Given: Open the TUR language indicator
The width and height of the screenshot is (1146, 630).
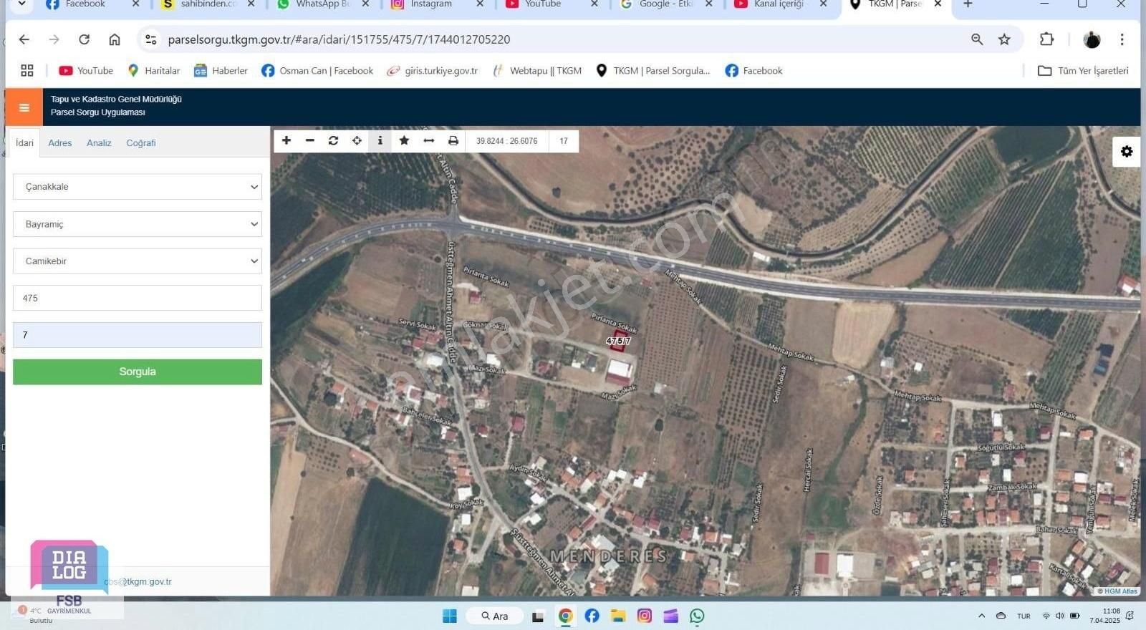Looking at the screenshot, I should tap(1024, 616).
